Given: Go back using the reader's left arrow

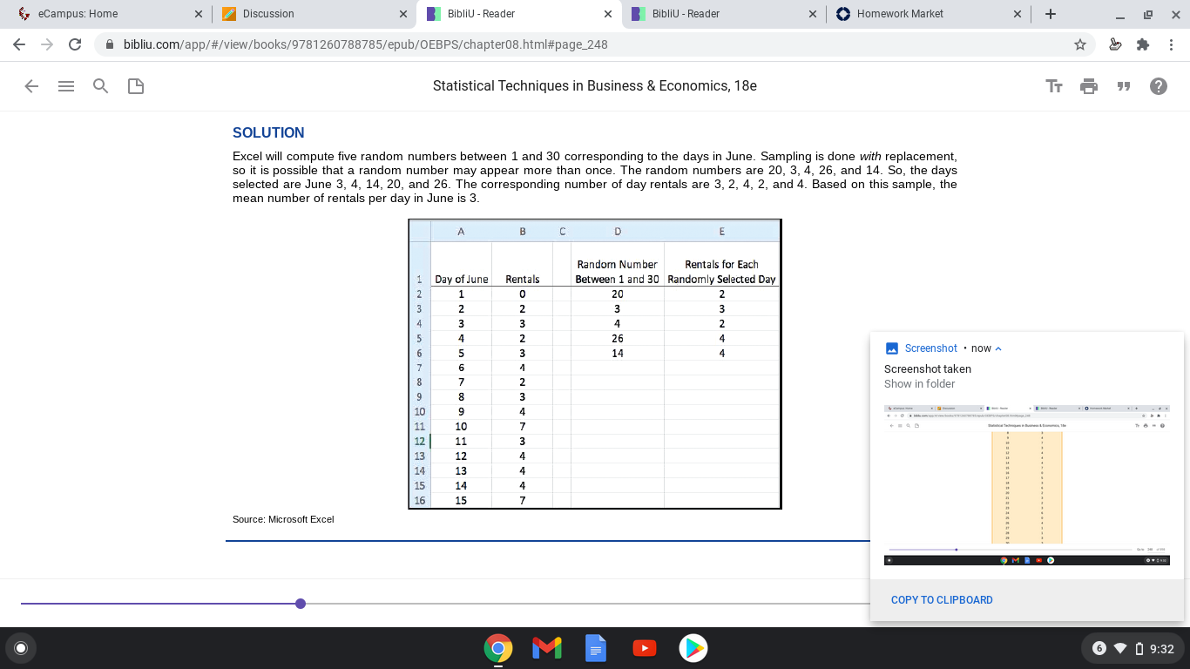Looking at the screenshot, I should point(31,86).
